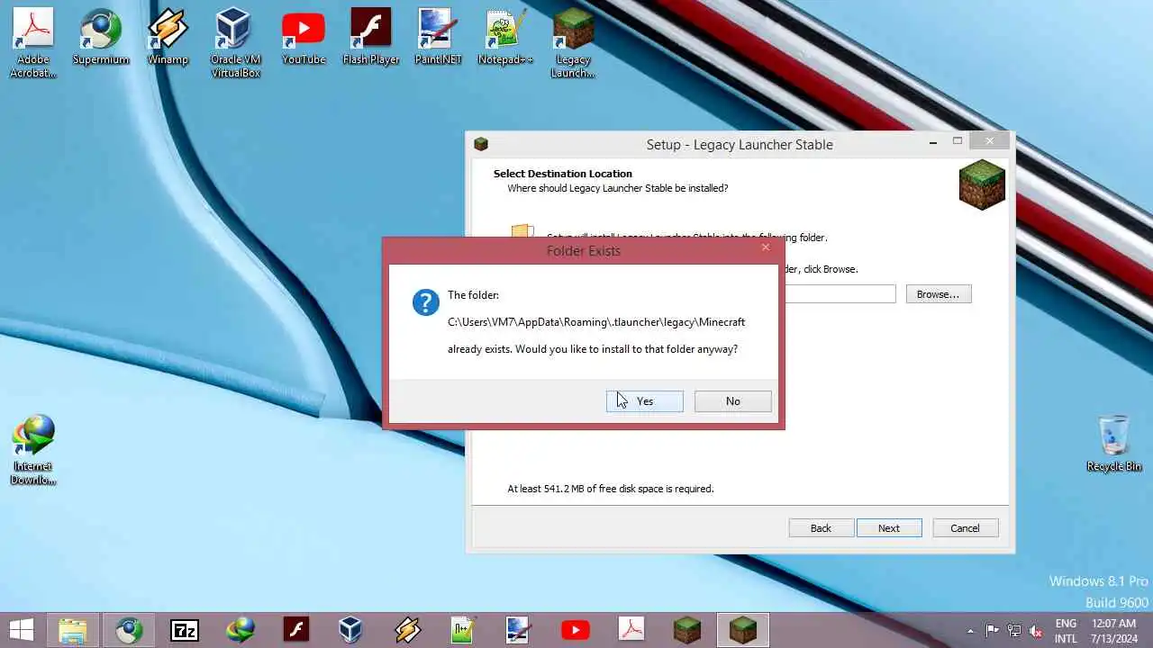The height and width of the screenshot is (648, 1153).
Task: Click the existing folder path text in dialog
Action: (596, 322)
